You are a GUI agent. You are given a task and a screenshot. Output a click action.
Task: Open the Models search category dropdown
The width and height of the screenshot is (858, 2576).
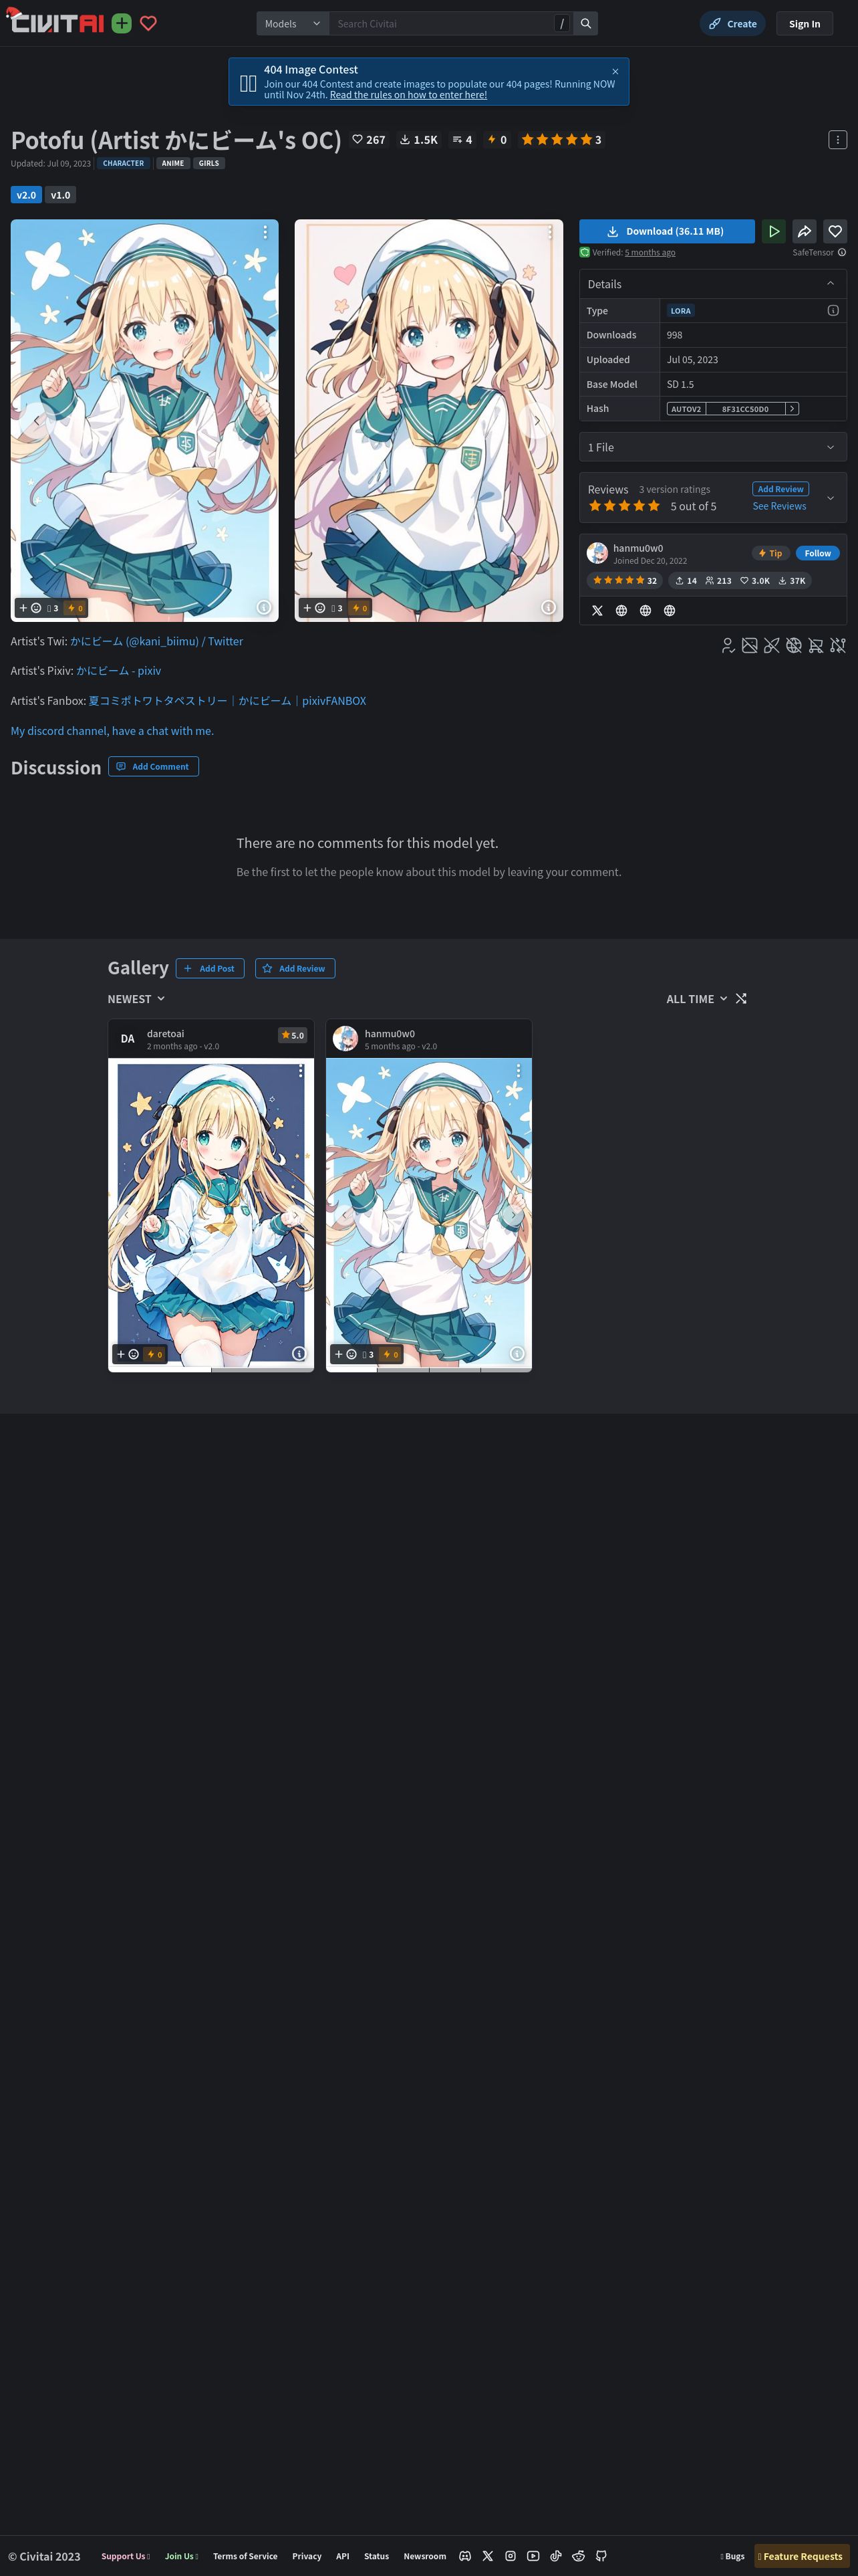tap(293, 23)
